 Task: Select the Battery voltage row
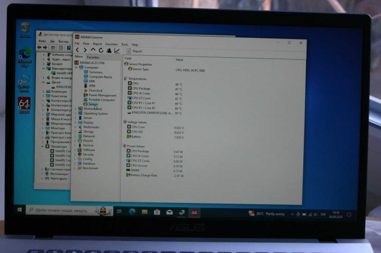155,137
